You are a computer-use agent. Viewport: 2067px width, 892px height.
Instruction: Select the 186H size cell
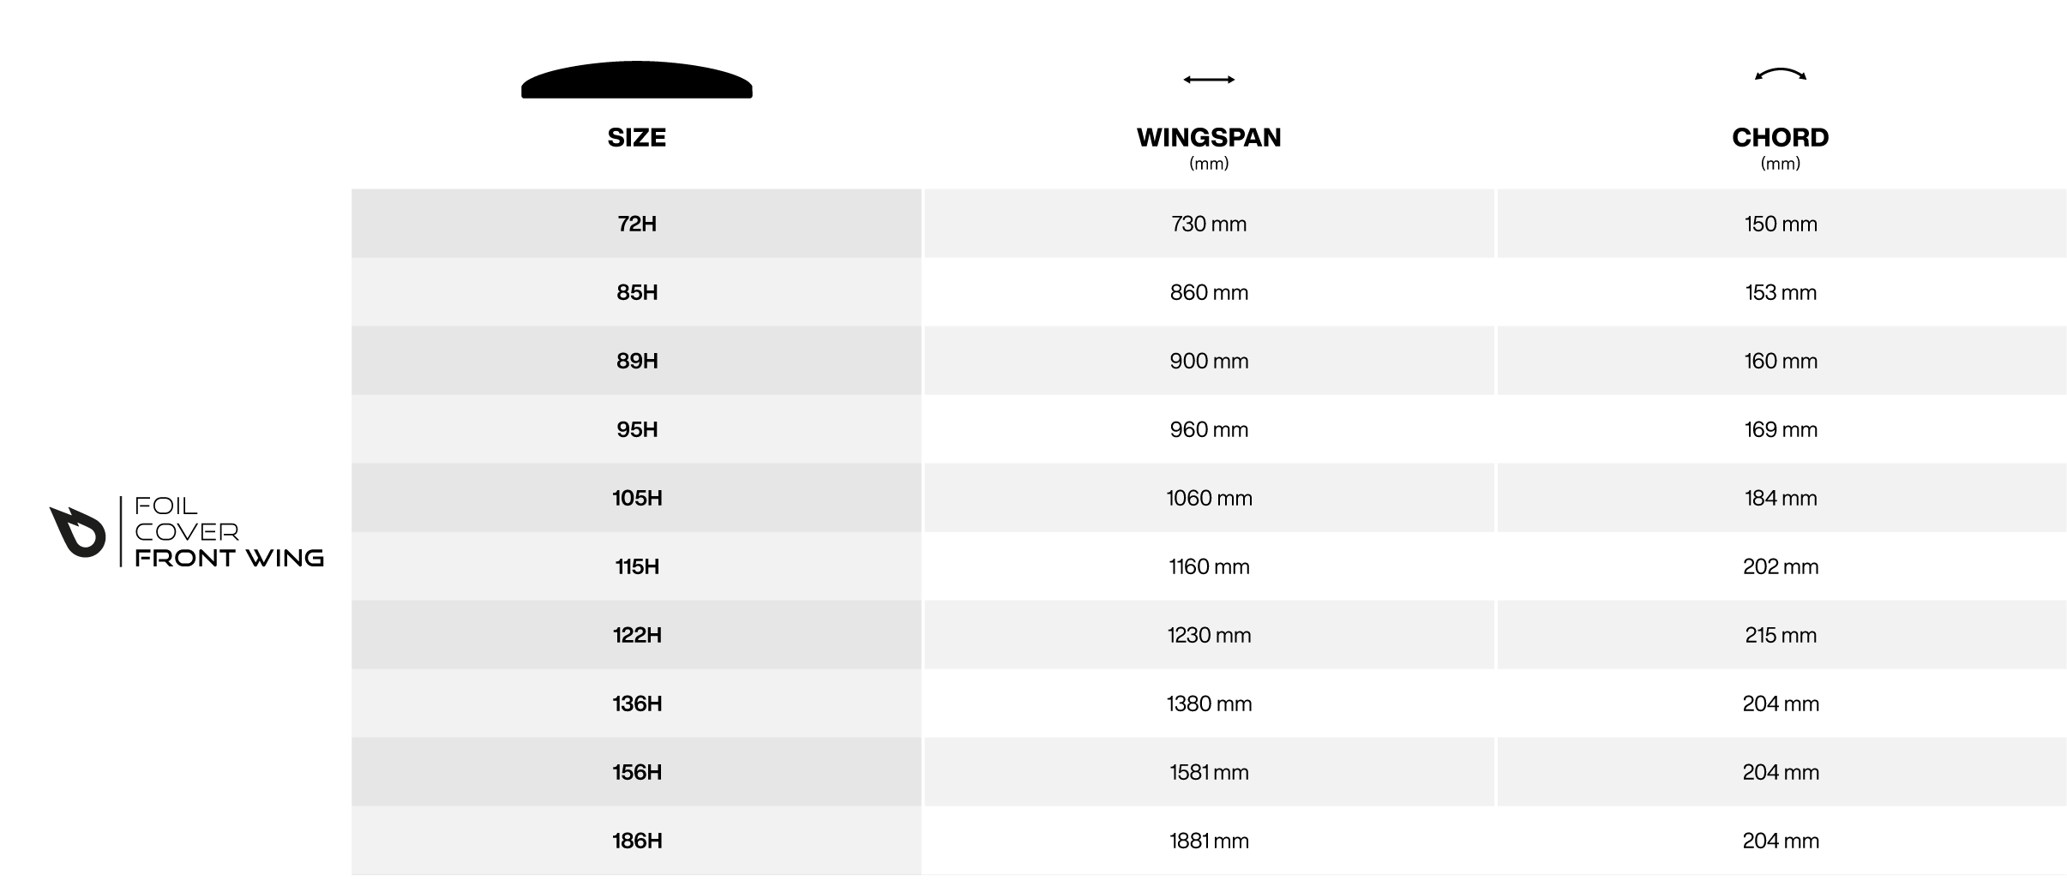click(636, 841)
